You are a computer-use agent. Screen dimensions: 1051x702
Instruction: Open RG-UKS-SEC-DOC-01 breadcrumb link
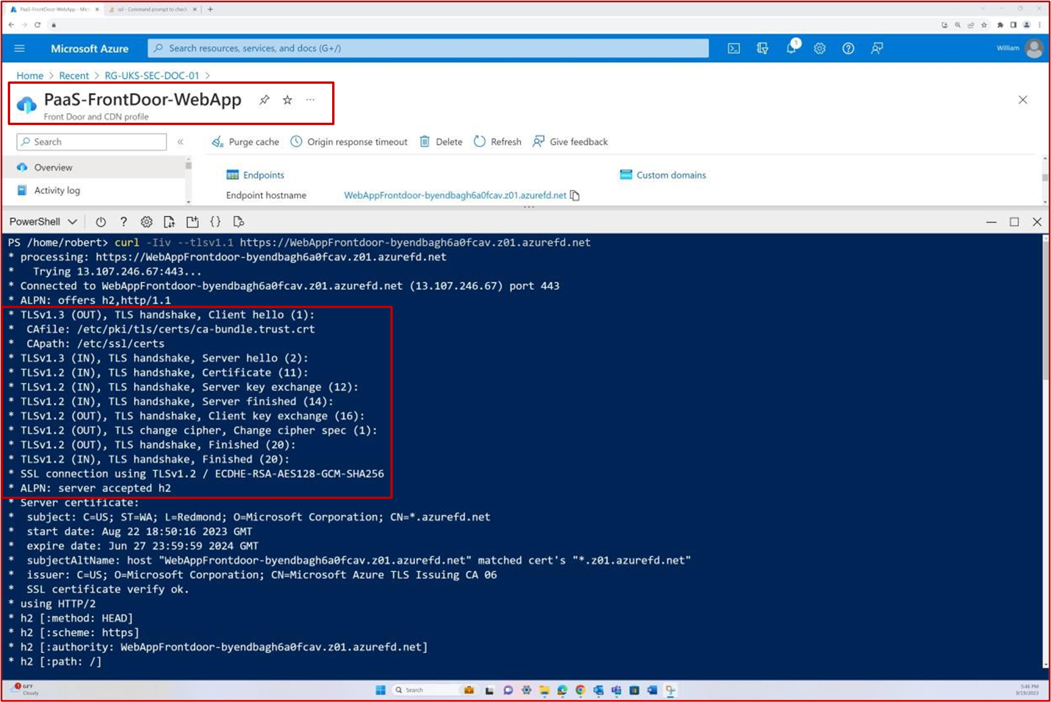(x=151, y=75)
